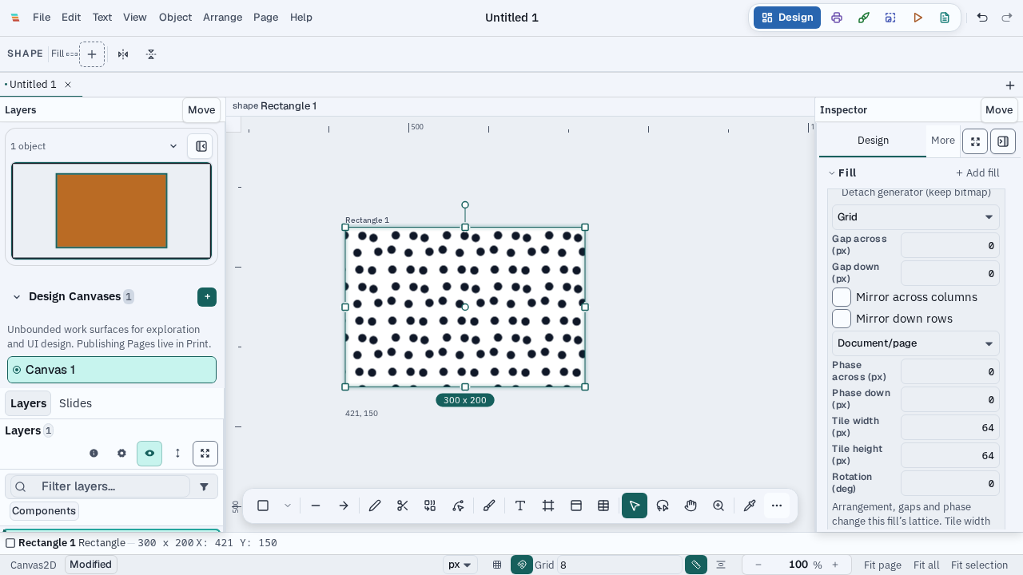Open the Grid arrangement dropdown
The width and height of the screenshot is (1023, 575).
click(916, 217)
